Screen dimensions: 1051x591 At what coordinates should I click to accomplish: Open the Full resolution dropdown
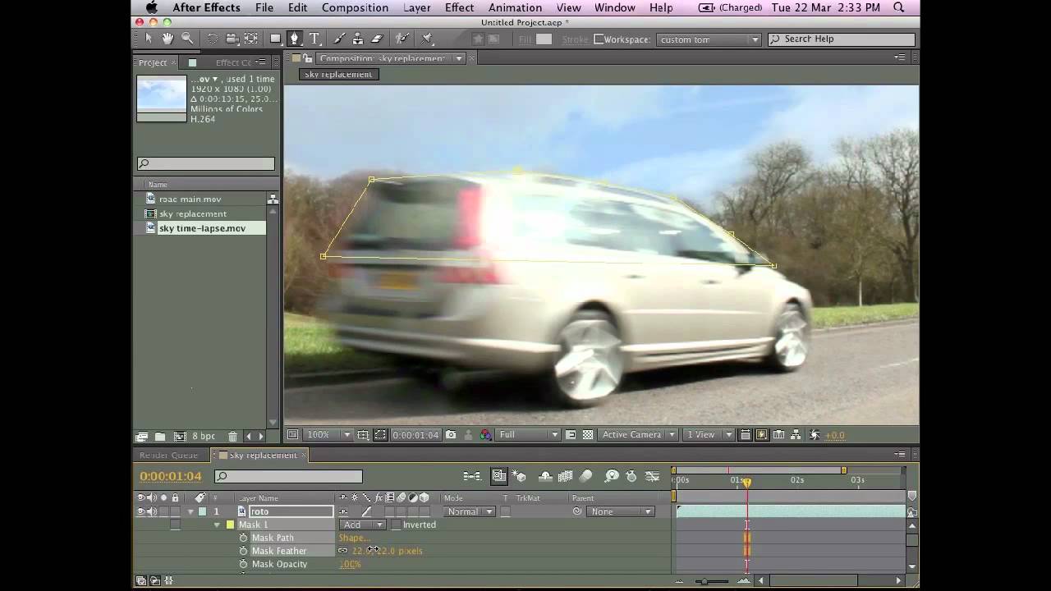click(x=528, y=435)
